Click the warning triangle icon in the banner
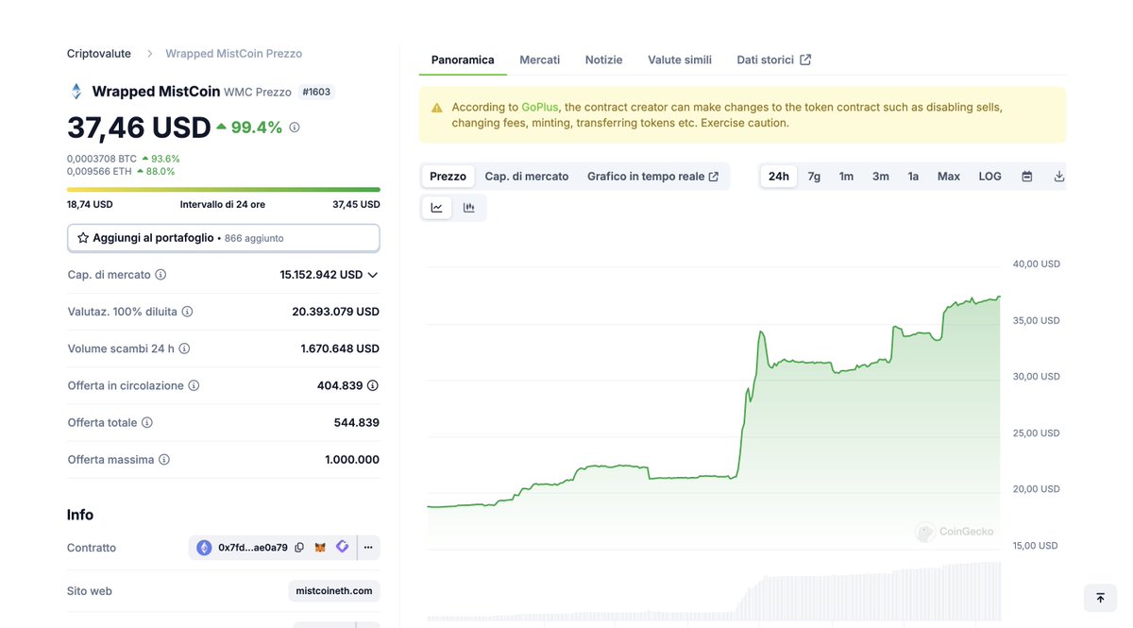The image size is (1133, 628). click(x=436, y=108)
